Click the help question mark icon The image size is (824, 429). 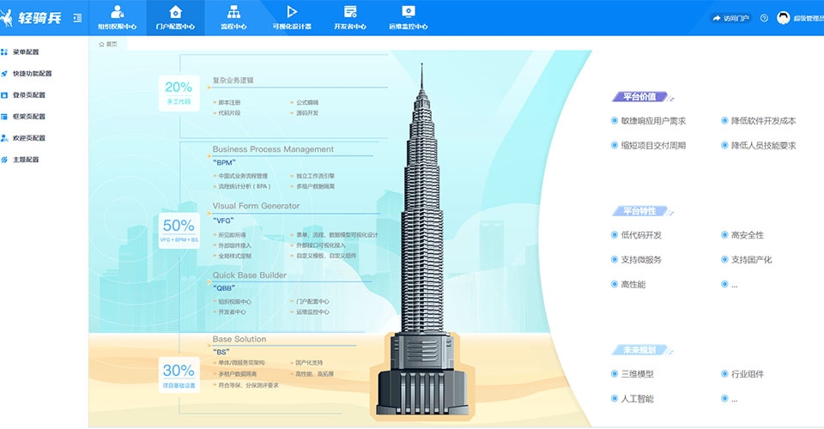pos(764,18)
